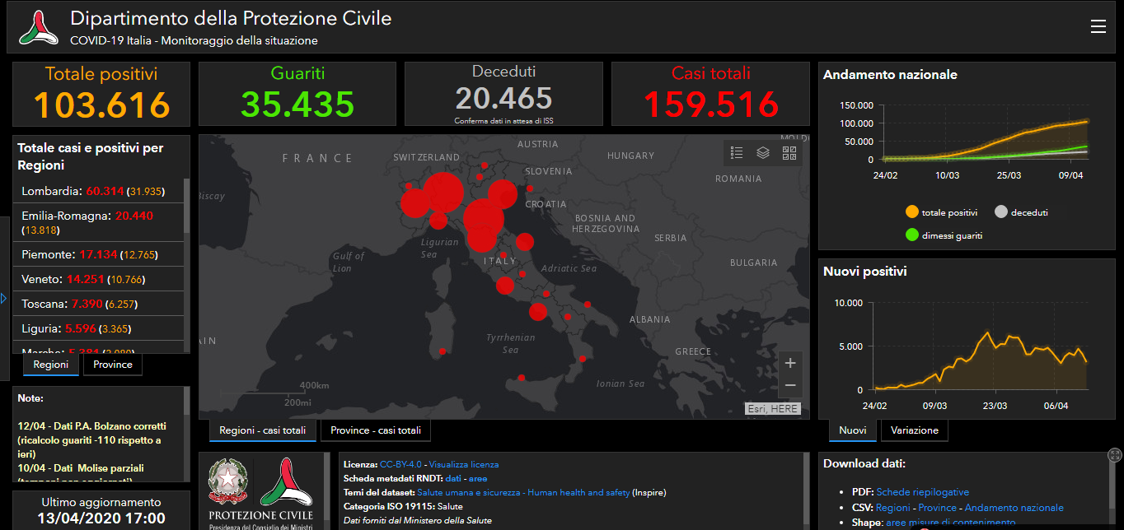
Task: Click the Nuovi positivi chart title
Action: [x=865, y=271]
